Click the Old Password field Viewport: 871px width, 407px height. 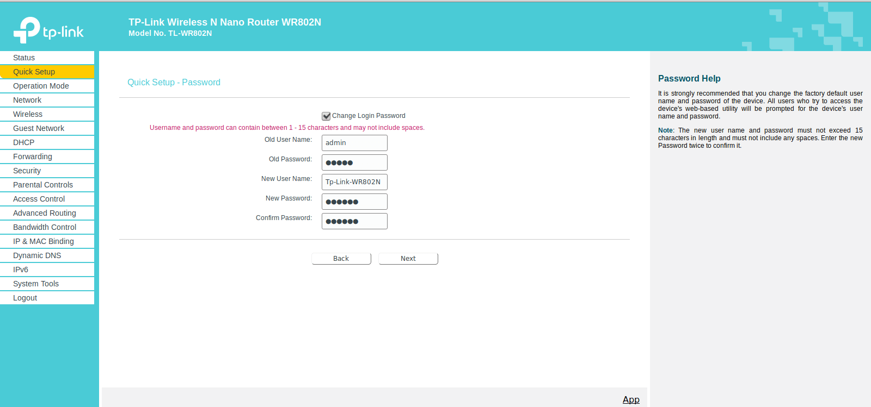(354, 162)
